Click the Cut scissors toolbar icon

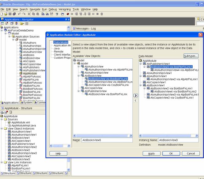click(x=29, y=14)
